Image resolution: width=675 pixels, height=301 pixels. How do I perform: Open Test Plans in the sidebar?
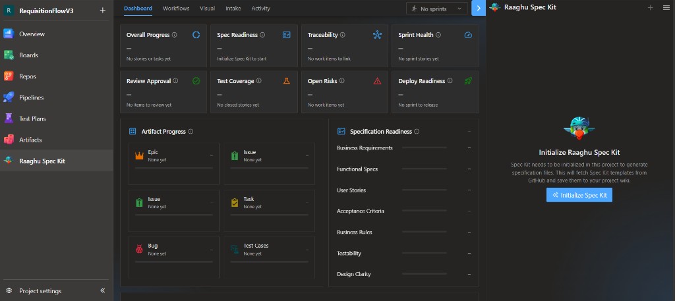tap(57, 119)
